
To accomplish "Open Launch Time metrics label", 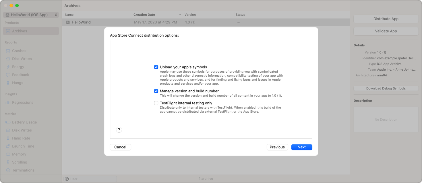I will pos(23,146).
